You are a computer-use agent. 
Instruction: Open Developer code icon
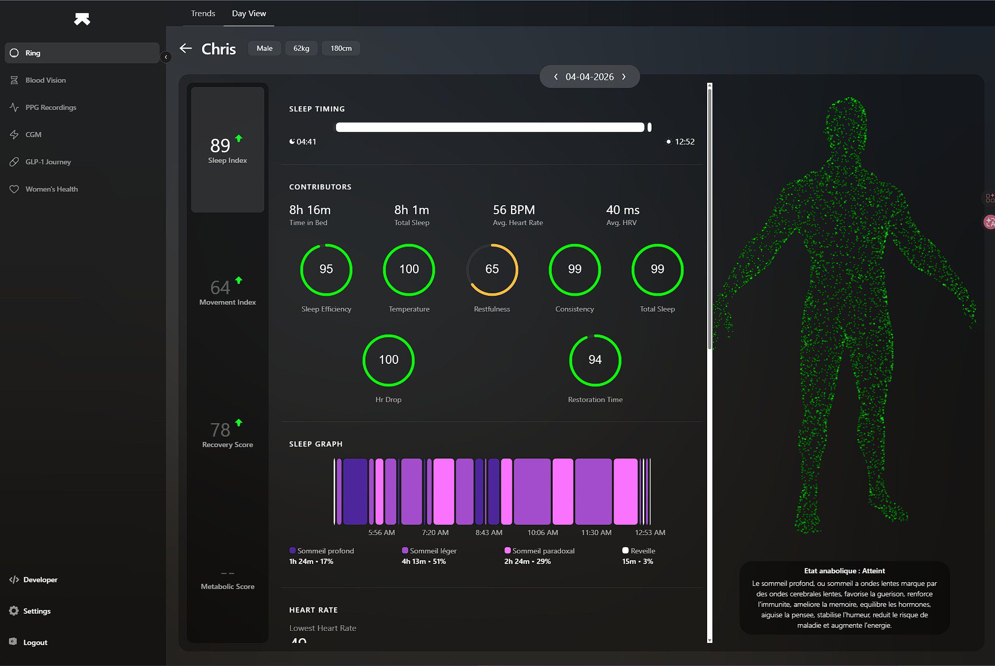pyautogui.click(x=14, y=580)
